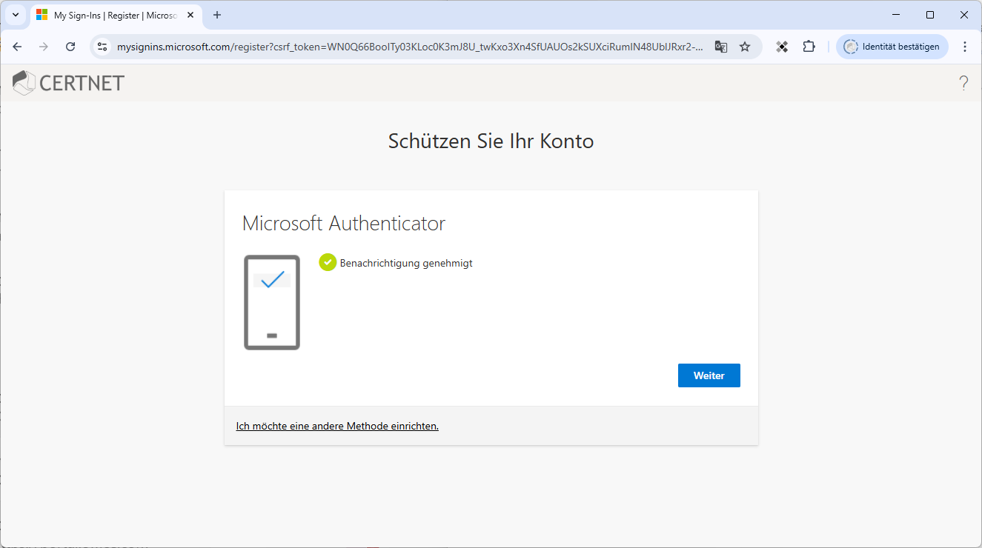Open a new tab with plus button
The image size is (982, 548).
(217, 15)
